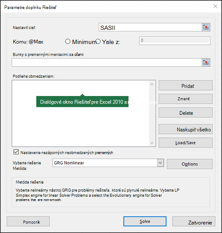This screenshot has width=222, height=233.
Task: Select the Yale z: radio option
Action: [x=98, y=41]
